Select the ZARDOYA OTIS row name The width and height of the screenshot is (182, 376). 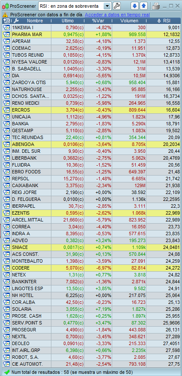click(29, 82)
